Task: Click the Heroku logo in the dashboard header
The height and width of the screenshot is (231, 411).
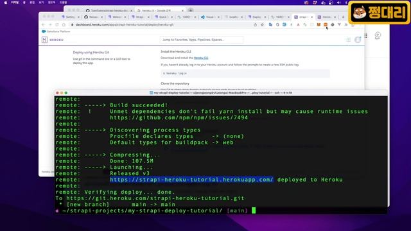Action: click(x=44, y=40)
